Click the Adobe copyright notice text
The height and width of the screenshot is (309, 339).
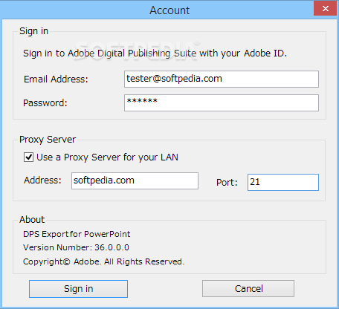tap(104, 261)
